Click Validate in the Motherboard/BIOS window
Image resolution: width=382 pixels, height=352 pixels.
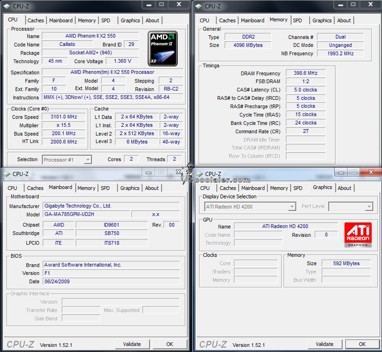click(x=132, y=344)
